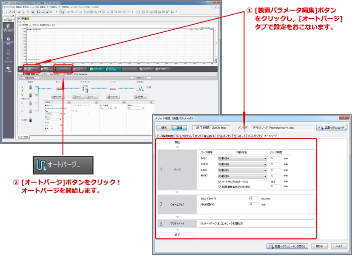Click 装置へダウンロードして閉じる button

coord(287,246)
